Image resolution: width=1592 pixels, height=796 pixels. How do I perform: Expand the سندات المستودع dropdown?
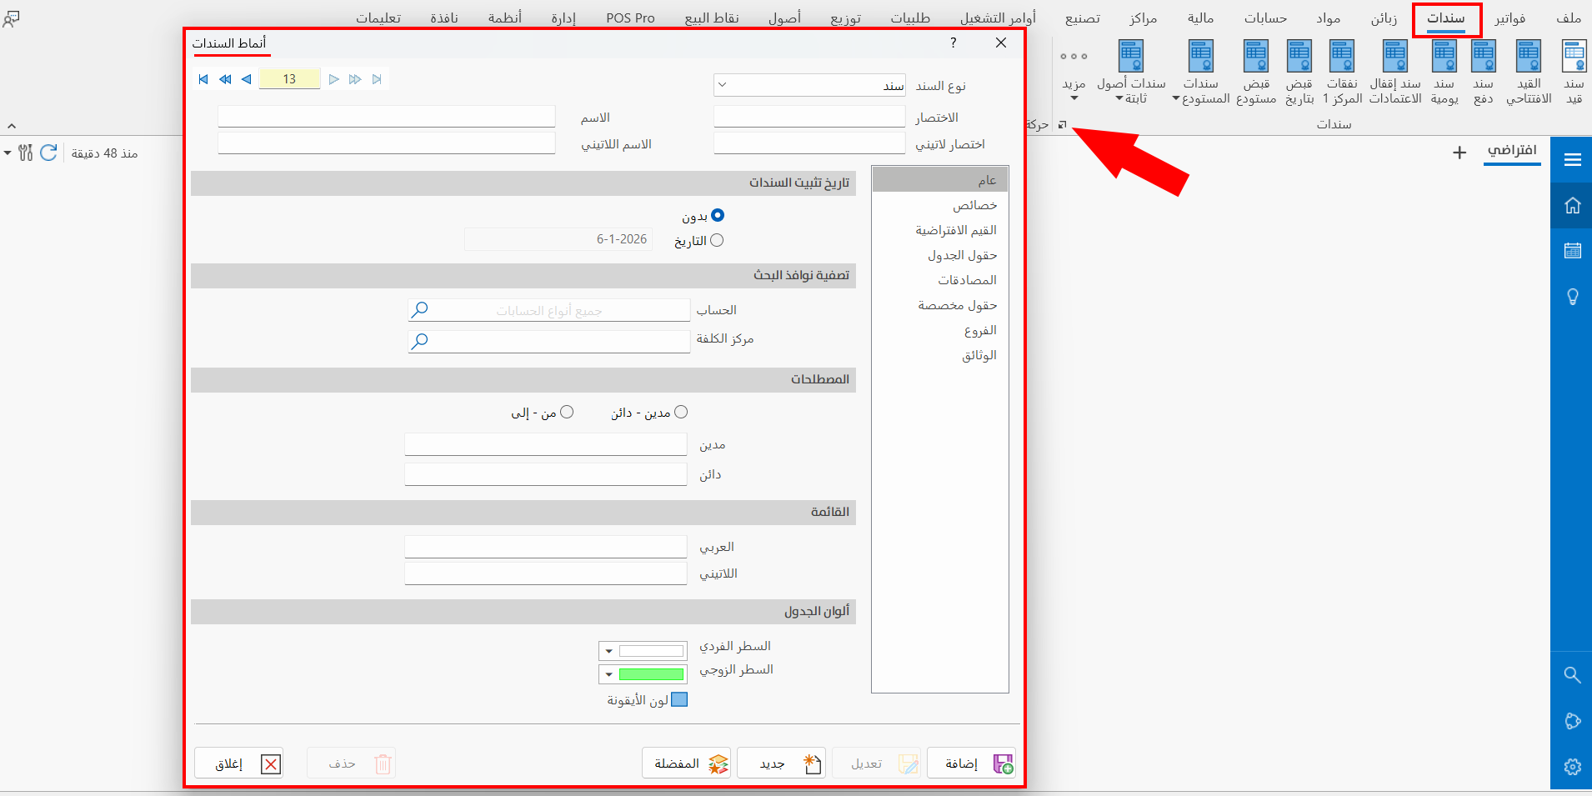tap(1176, 99)
